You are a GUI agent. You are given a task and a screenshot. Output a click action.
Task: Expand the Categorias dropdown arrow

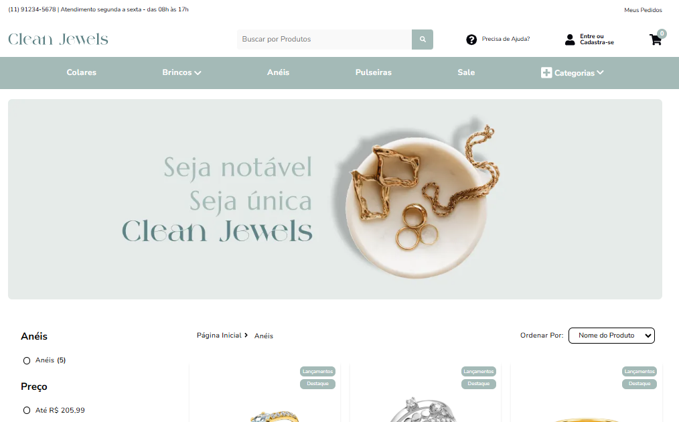pos(600,72)
